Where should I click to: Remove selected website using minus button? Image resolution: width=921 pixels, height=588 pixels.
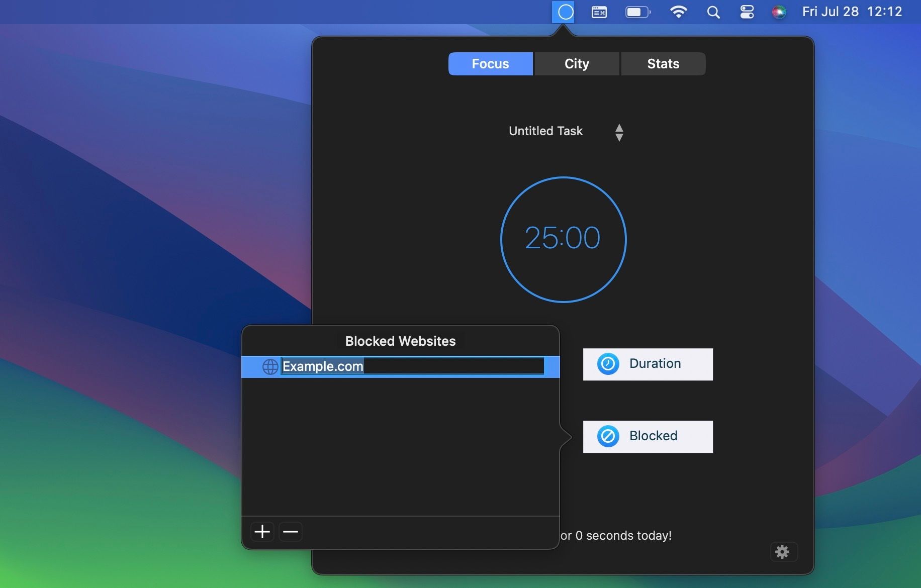[291, 531]
